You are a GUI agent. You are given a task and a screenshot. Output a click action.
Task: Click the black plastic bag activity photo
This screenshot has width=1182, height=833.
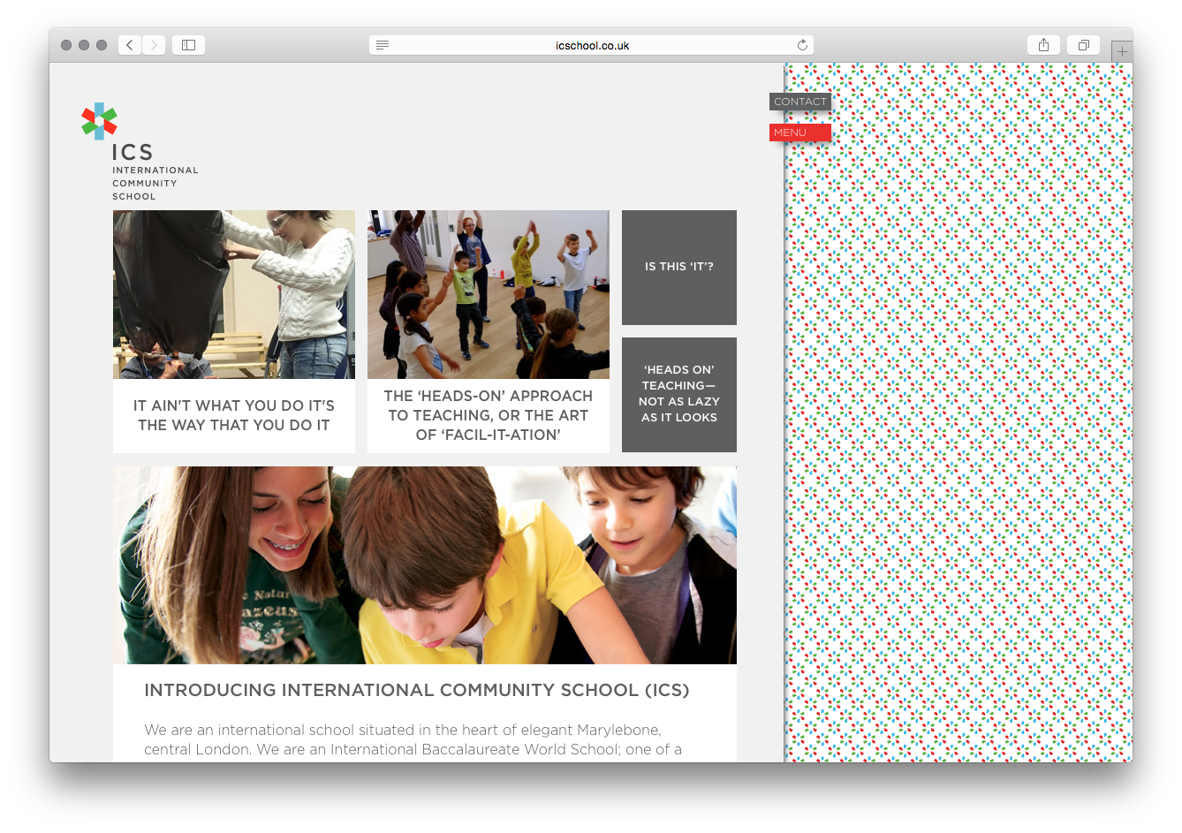coord(233,294)
